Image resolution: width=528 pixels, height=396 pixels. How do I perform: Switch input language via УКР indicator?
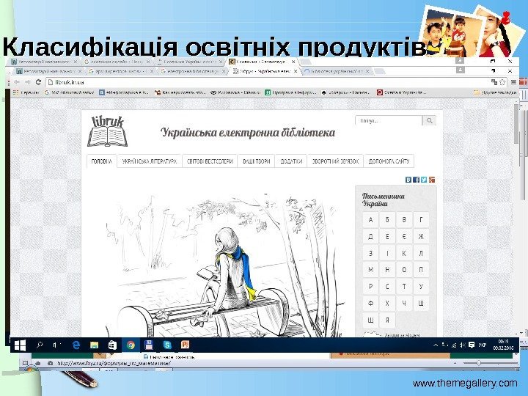(483, 345)
